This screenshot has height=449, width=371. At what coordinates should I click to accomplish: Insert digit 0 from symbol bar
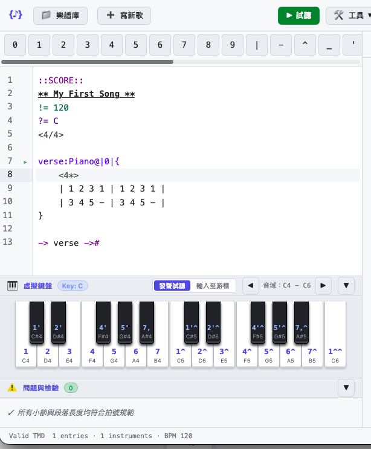point(15,45)
